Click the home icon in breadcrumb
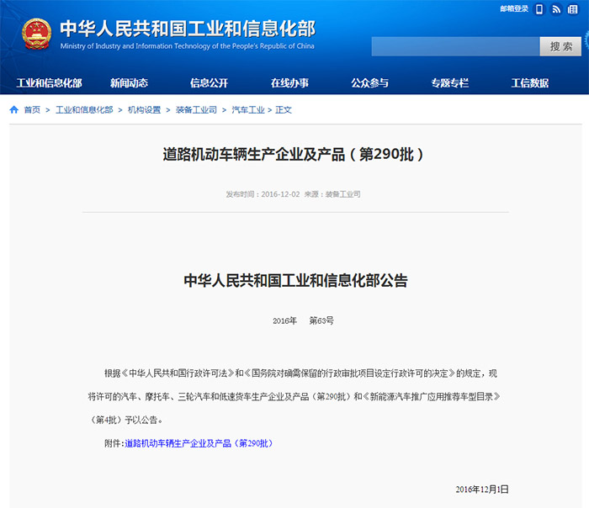The height and width of the screenshot is (508, 589). (x=14, y=109)
